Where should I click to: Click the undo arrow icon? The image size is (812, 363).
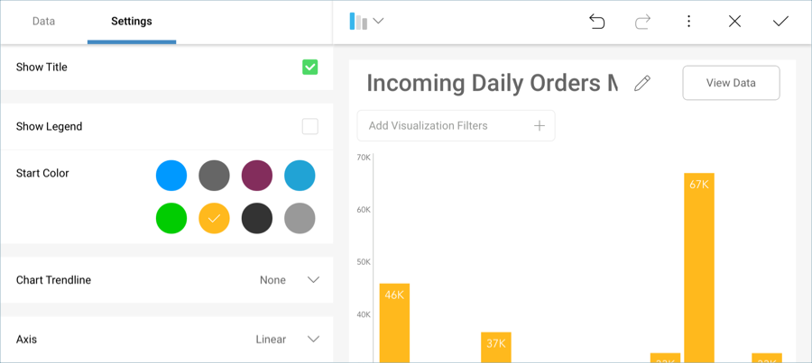pos(596,22)
